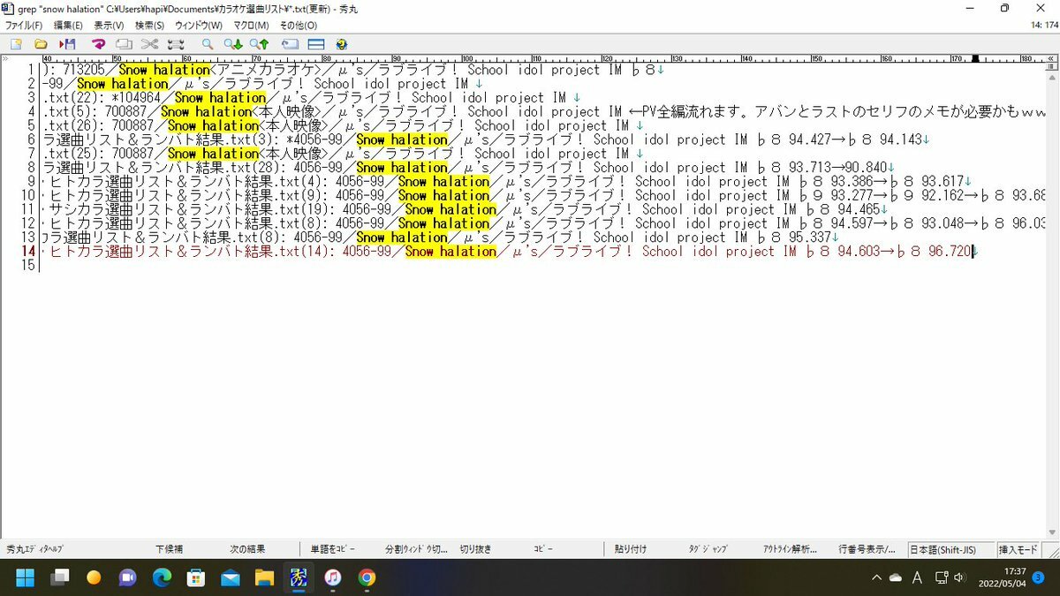Viewport: 1060px width, 596px height.
Task: Click the 秀丸ｴﾃﾞｨﾀﾍﾙﾌﾟ function key button
Action: [34, 548]
